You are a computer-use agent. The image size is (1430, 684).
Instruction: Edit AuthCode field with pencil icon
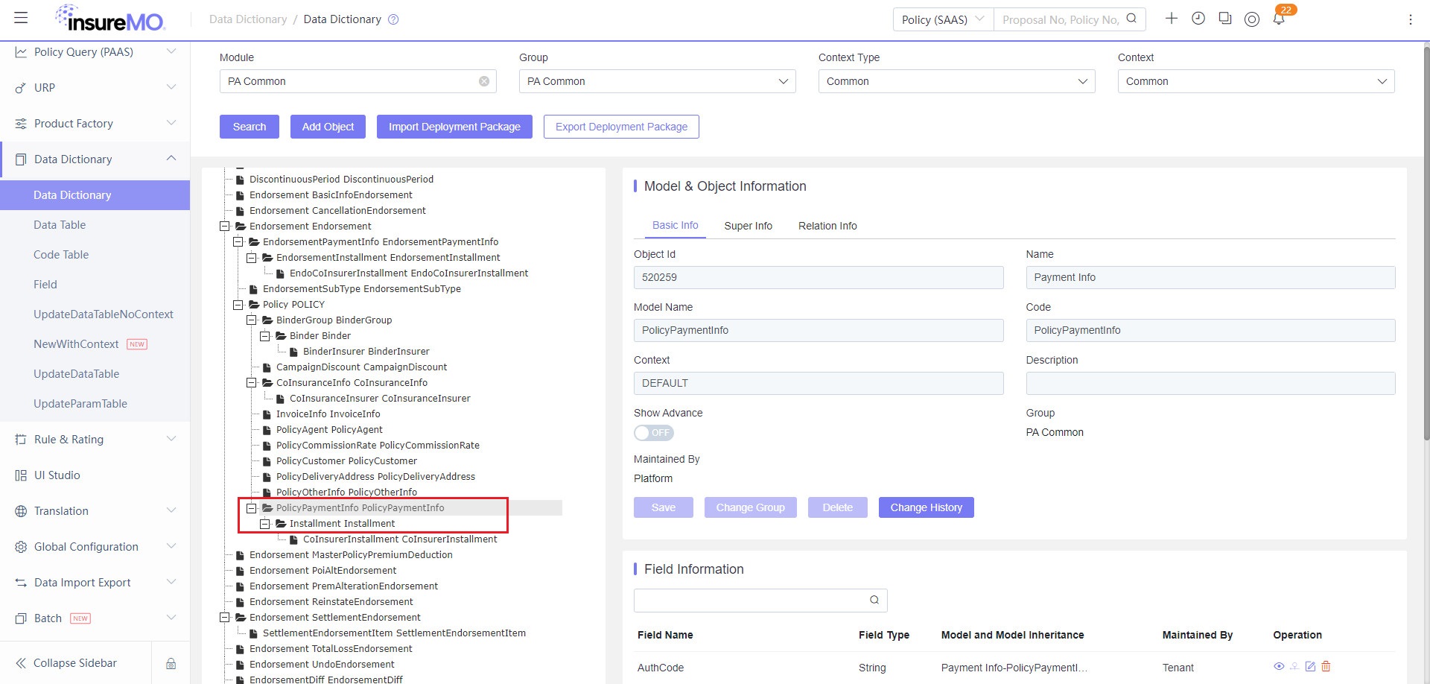point(1310,667)
